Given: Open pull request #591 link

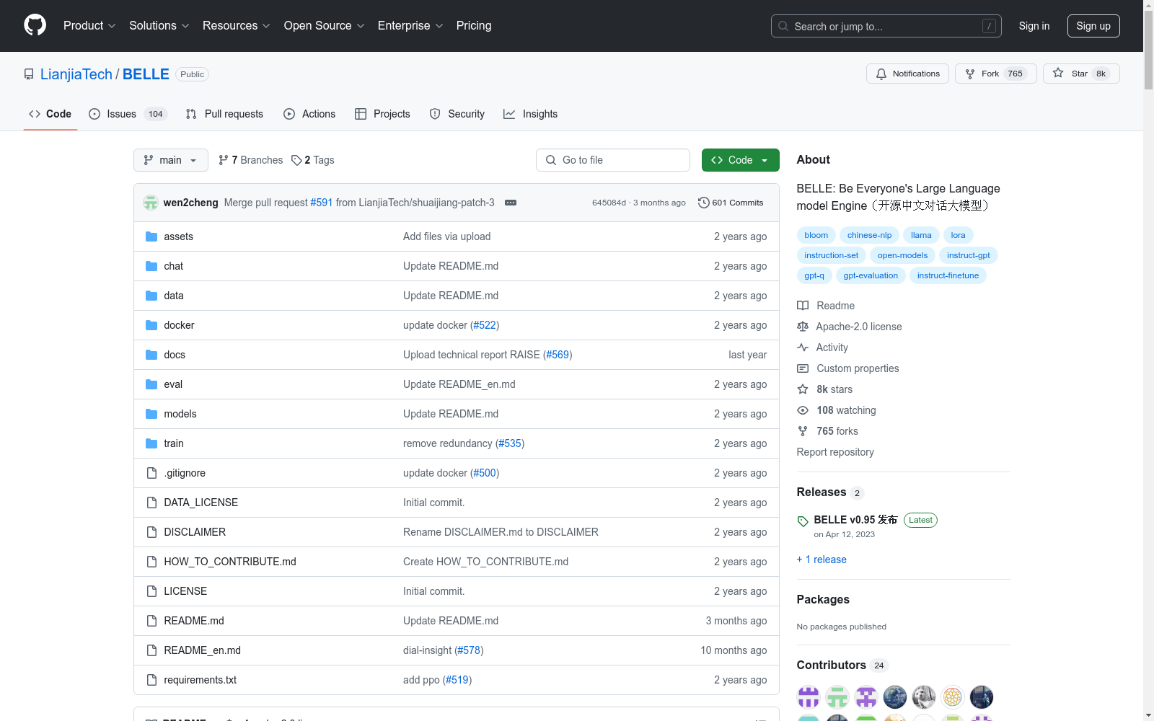Looking at the screenshot, I should pyautogui.click(x=322, y=203).
